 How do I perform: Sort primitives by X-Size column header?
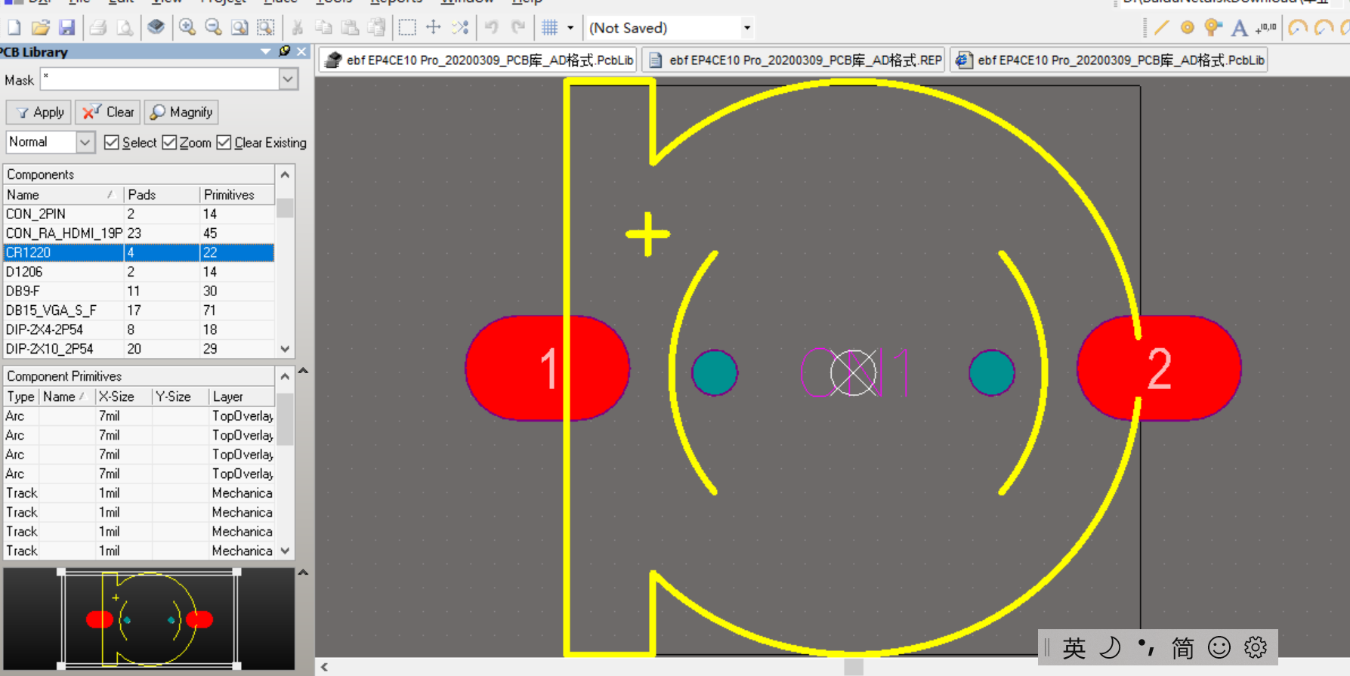[x=124, y=396]
